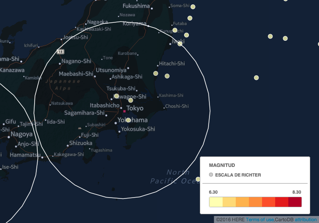Select the lone ocean marker far east of Hitachi-Shi
Image resolution: width=319 pixels, height=223 pixels.
256,78
